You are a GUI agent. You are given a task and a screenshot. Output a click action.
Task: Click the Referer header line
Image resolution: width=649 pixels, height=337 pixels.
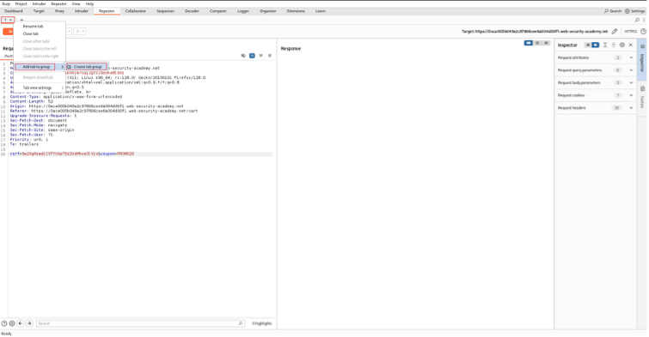coord(104,111)
